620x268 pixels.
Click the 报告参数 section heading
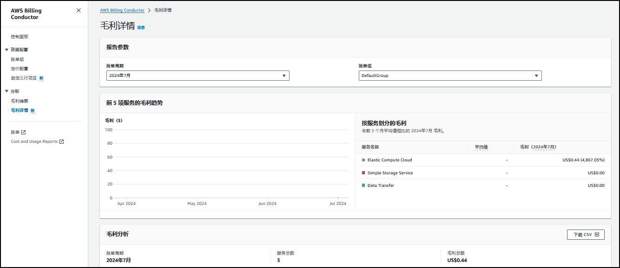tap(117, 47)
